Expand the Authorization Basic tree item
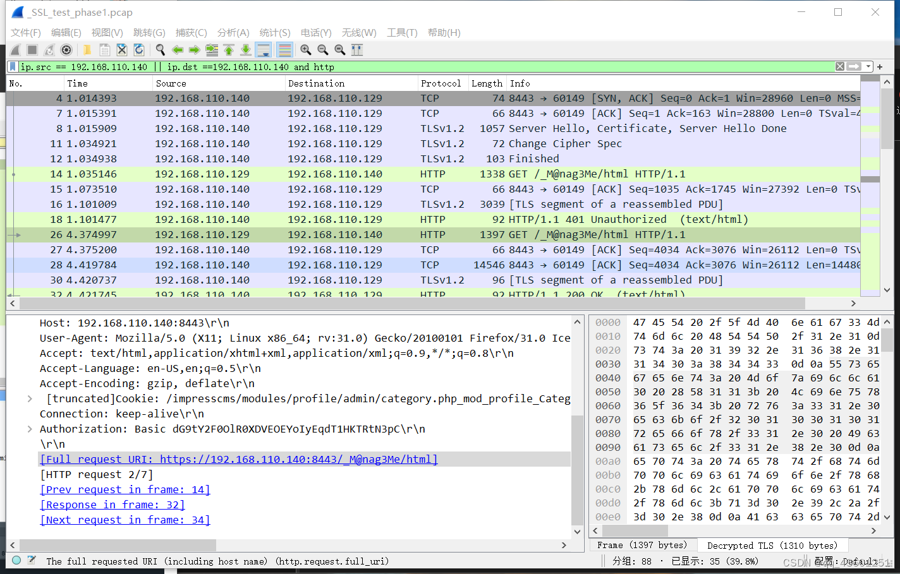The image size is (900, 574). pos(30,429)
